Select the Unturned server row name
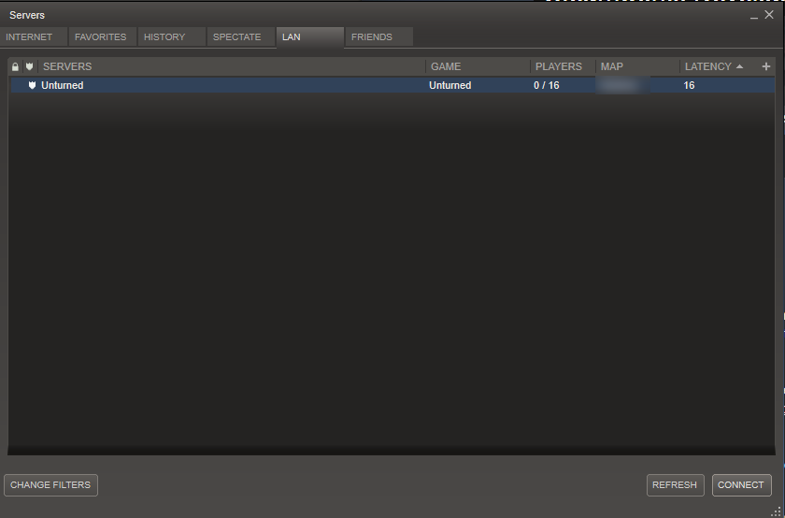Screen dimensions: 785x518 (62, 85)
